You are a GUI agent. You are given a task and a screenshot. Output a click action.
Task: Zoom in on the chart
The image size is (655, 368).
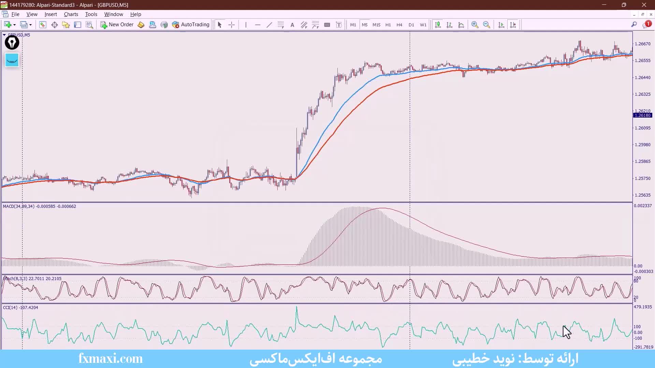(x=475, y=25)
